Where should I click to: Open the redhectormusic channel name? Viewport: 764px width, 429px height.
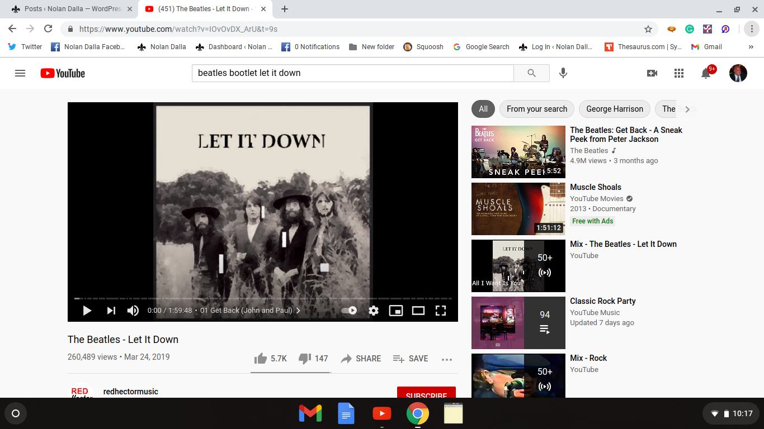[x=131, y=392]
